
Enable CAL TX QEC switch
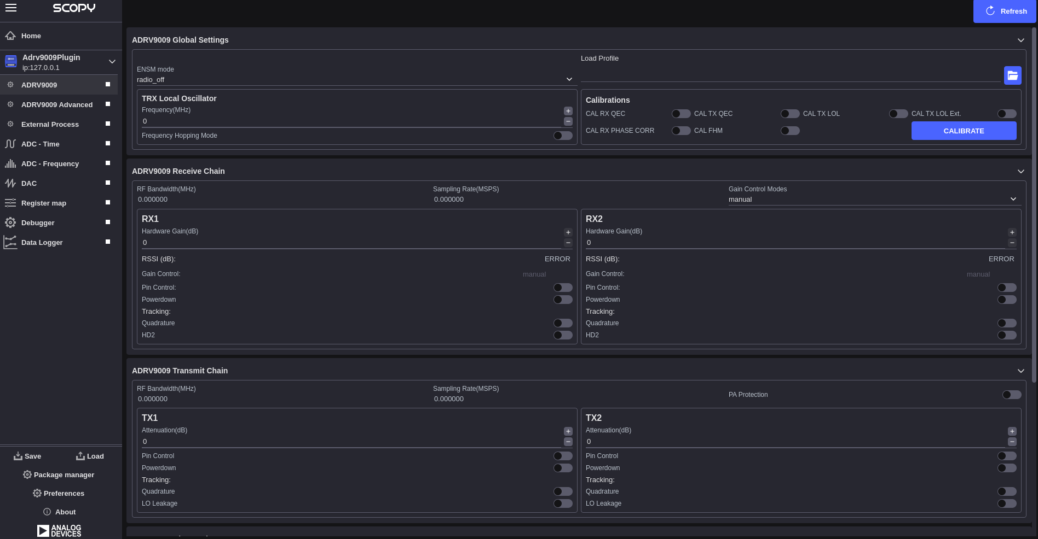[x=790, y=114]
